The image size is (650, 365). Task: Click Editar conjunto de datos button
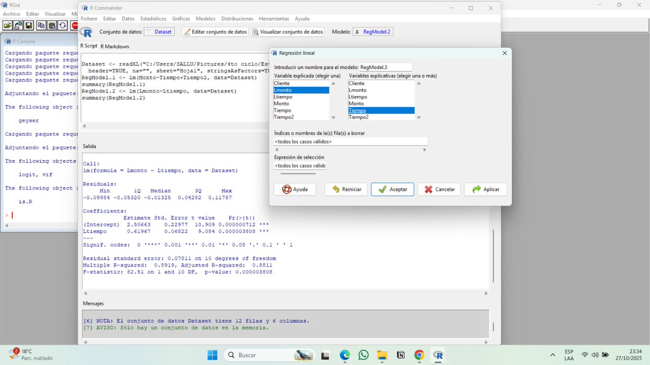pos(216,32)
